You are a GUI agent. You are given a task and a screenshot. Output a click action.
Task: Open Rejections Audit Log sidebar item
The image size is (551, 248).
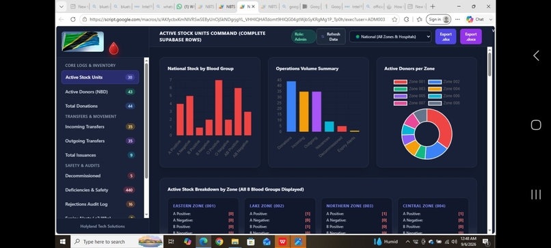(100, 204)
